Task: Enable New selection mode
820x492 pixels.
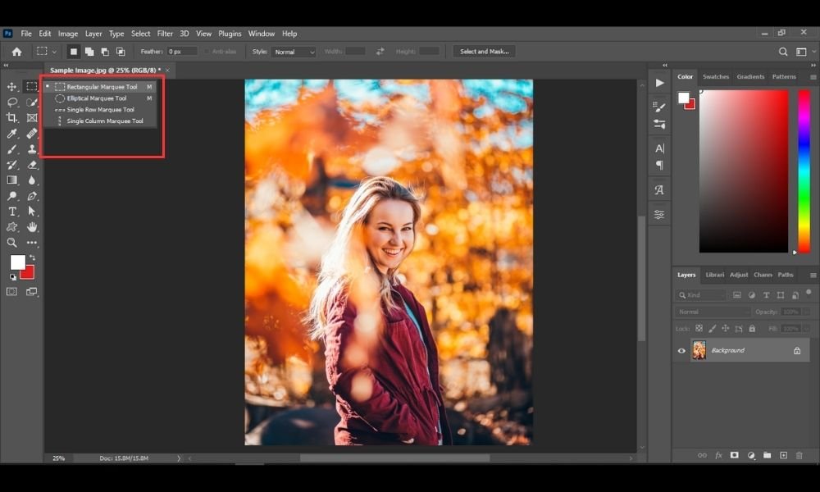Action: pos(74,52)
